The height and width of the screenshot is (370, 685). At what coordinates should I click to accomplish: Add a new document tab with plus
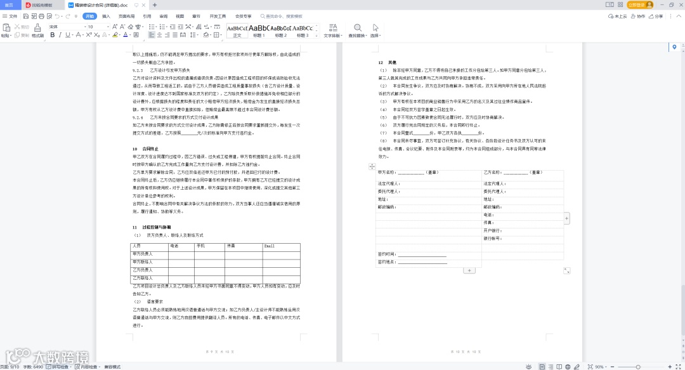pos(155,5)
